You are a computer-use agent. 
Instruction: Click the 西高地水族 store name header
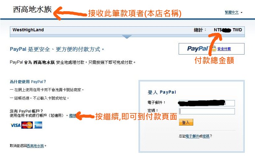(x=32, y=9)
